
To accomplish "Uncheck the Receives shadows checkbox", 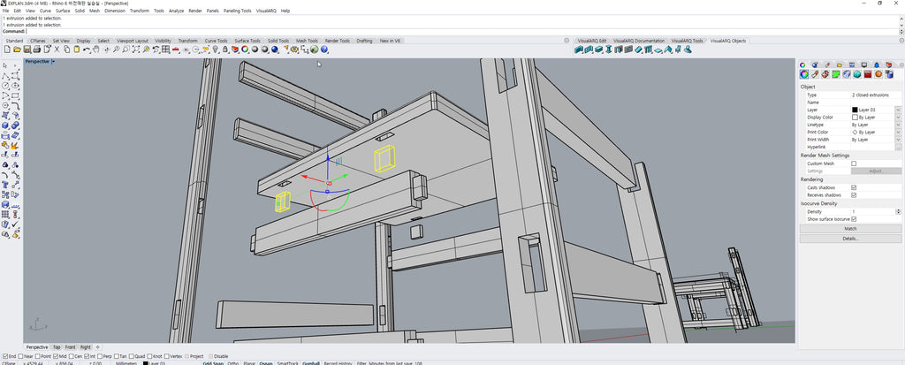I will [854, 195].
